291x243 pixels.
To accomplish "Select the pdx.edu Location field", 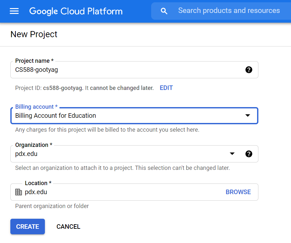I will [x=134, y=192].
